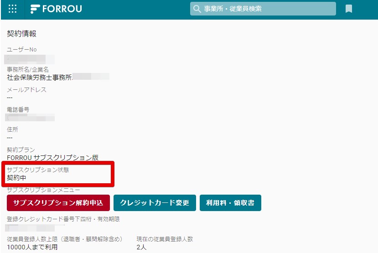Select FORROU サブスクリプション版 plan text
This screenshot has width=378, height=253.
pos(53,158)
